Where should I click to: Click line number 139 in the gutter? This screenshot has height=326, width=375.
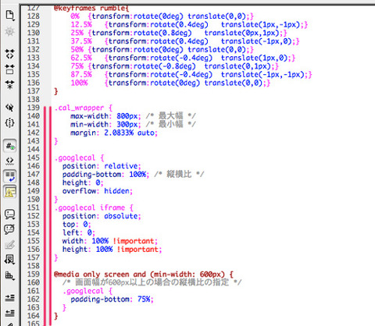tap(34, 108)
